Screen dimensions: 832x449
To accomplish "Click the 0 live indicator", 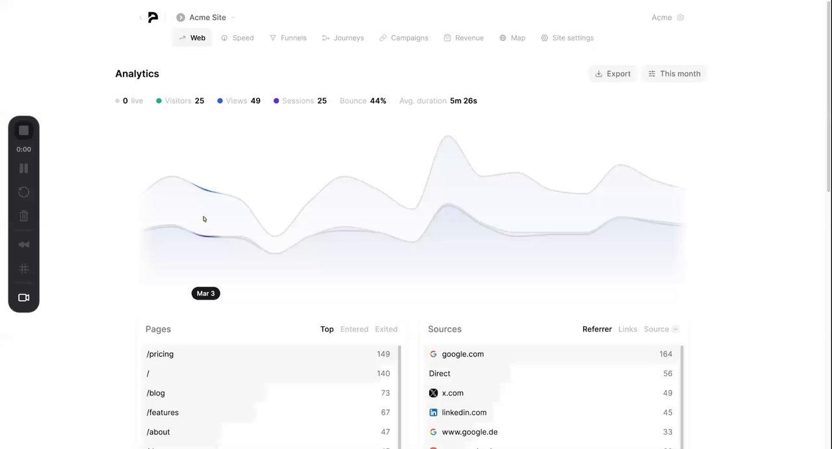I will click(x=129, y=101).
